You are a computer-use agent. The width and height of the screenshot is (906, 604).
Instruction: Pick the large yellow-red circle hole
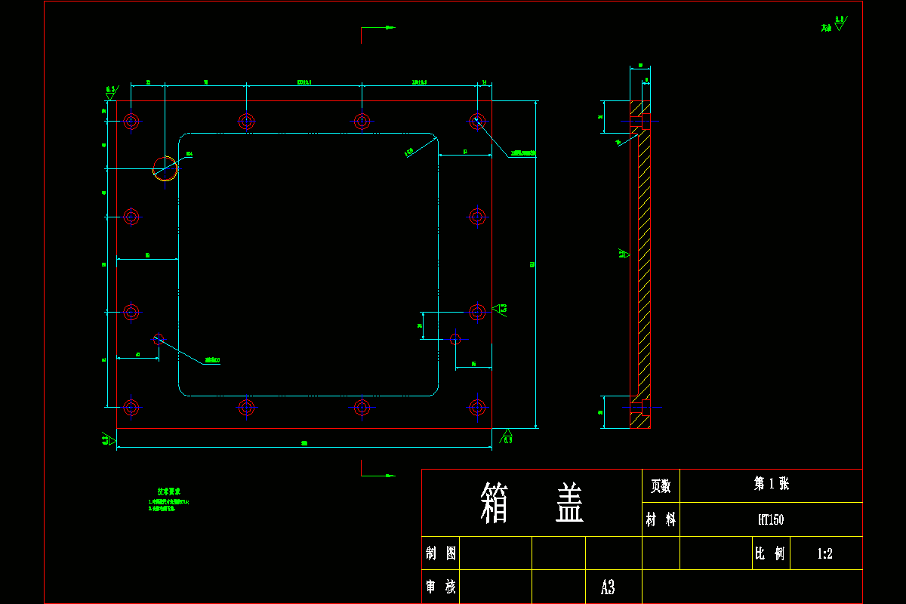165,169
